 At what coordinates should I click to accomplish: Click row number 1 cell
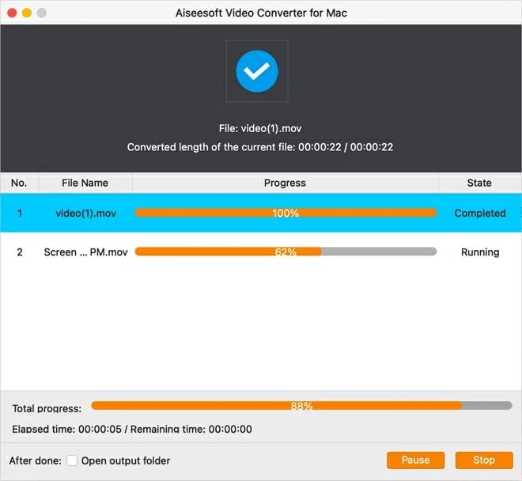coord(20,213)
